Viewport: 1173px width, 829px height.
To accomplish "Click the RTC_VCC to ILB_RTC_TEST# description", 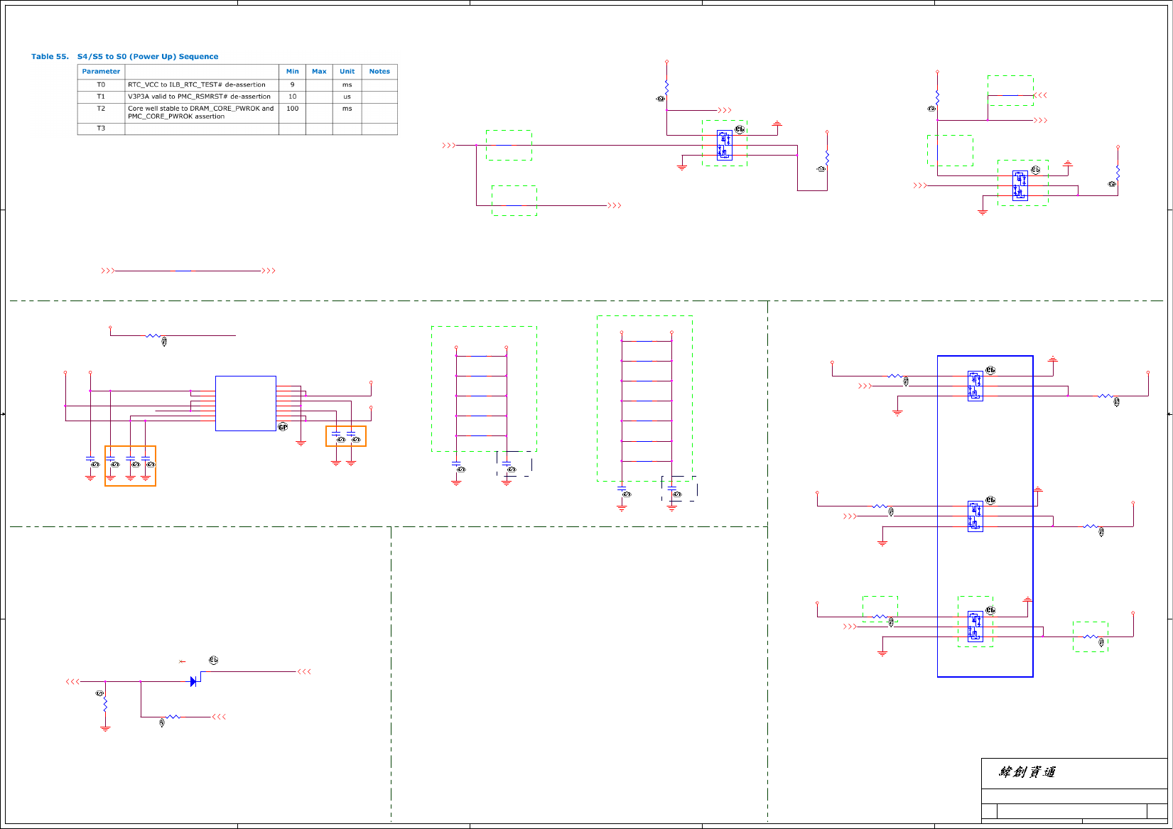I will [x=197, y=85].
